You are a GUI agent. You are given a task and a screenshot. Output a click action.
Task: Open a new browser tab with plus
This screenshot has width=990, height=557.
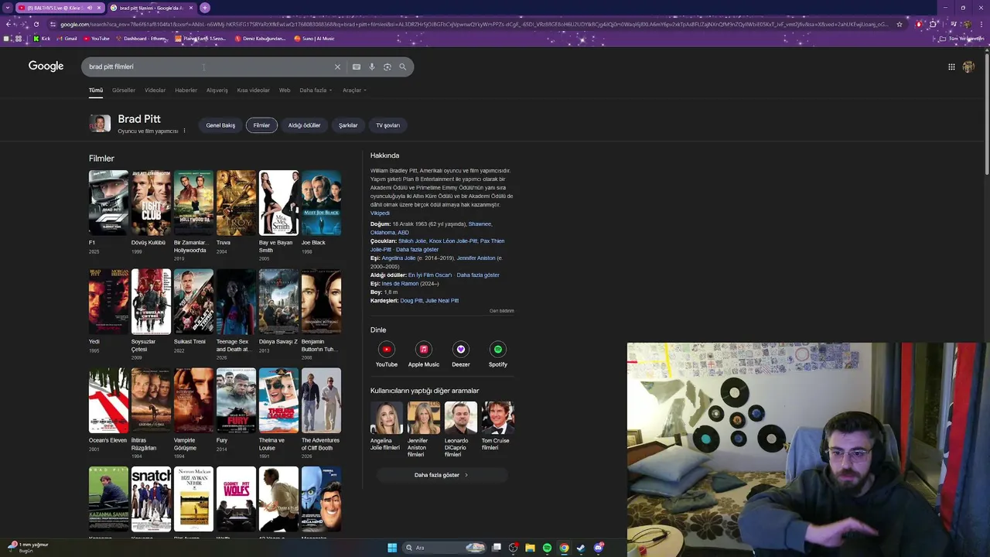click(x=205, y=8)
